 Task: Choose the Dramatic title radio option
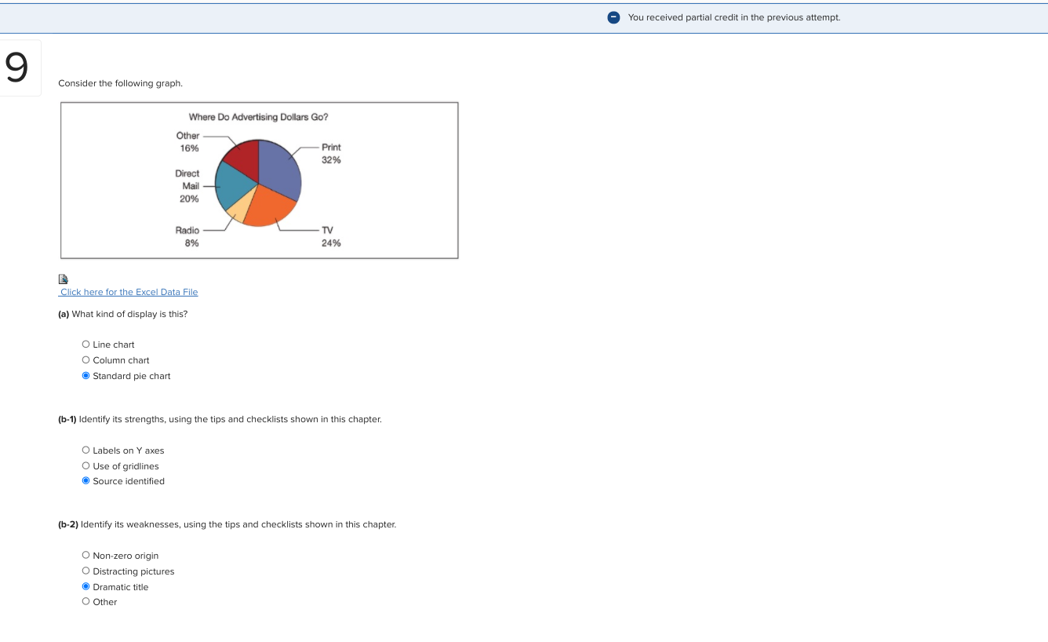tap(86, 587)
